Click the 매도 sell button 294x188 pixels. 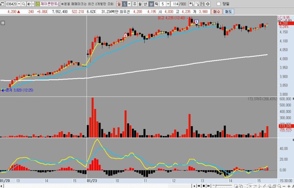click(x=228, y=12)
